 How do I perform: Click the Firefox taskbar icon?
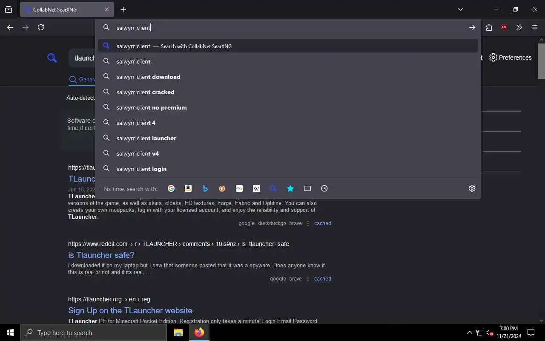pyautogui.click(x=199, y=332)
